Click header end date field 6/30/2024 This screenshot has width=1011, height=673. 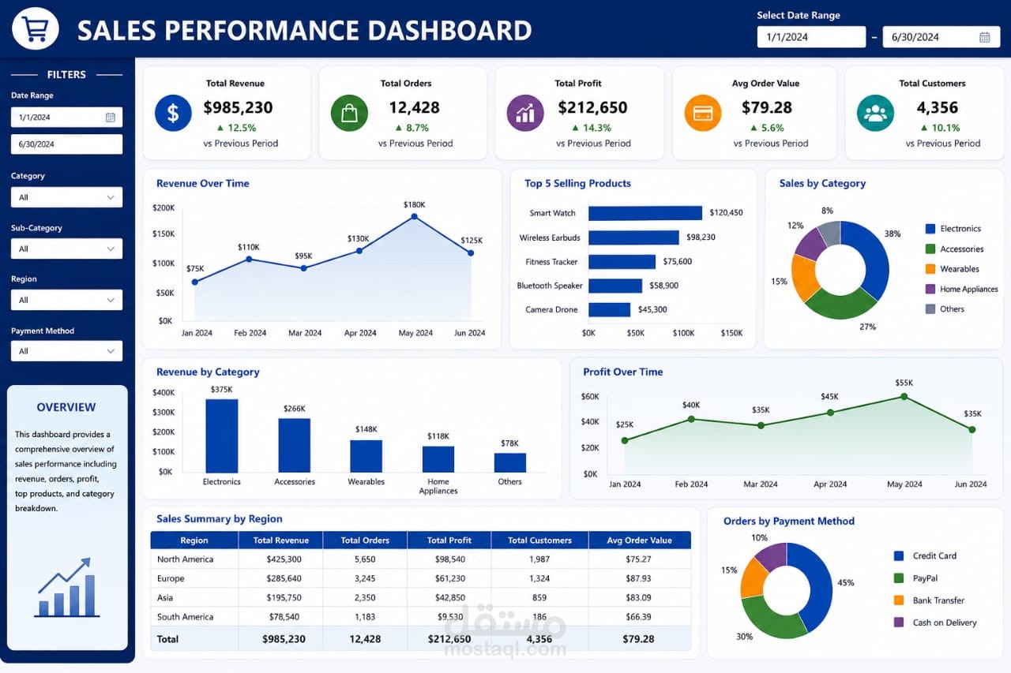tap(941, 37)
